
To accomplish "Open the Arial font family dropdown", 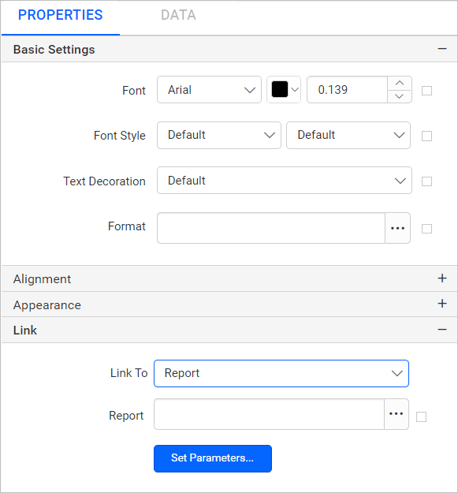I will coord(209,90).
